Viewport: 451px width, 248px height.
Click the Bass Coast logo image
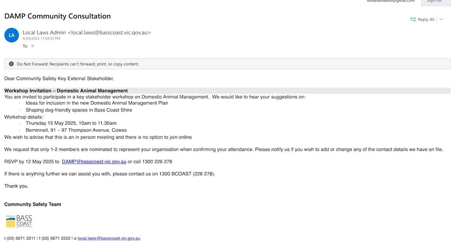tap(19, 221)
